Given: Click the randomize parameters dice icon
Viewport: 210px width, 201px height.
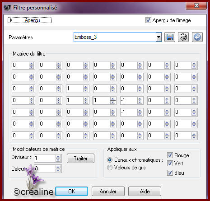Looking at the screenshot, I should click(183, 37).
